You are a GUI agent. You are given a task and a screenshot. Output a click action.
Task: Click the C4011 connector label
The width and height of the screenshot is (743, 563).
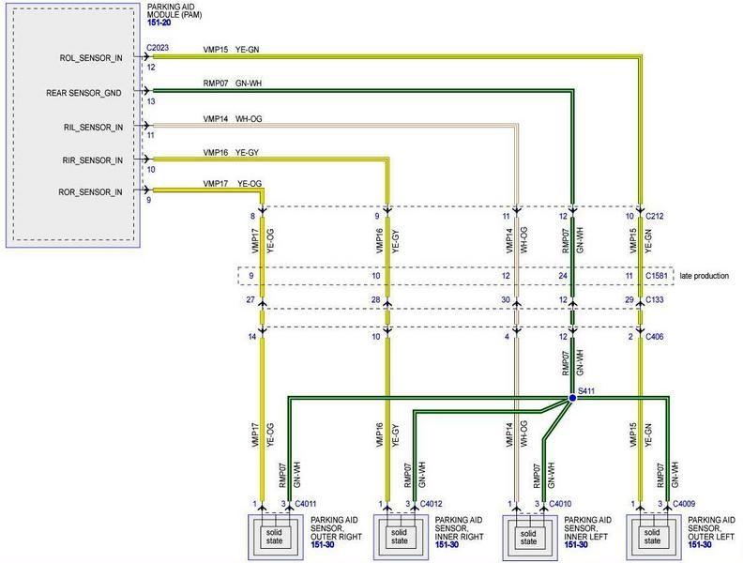tap(306, 504)
